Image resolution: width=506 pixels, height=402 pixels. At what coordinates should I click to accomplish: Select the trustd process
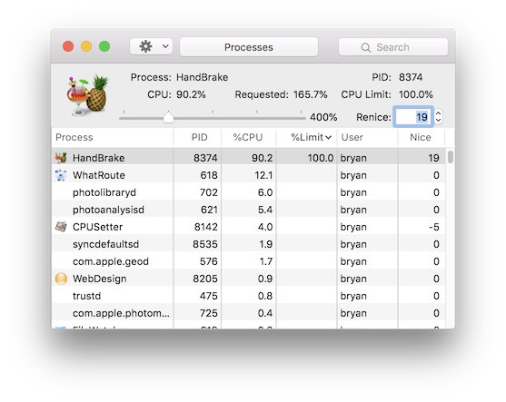(87, 296)
